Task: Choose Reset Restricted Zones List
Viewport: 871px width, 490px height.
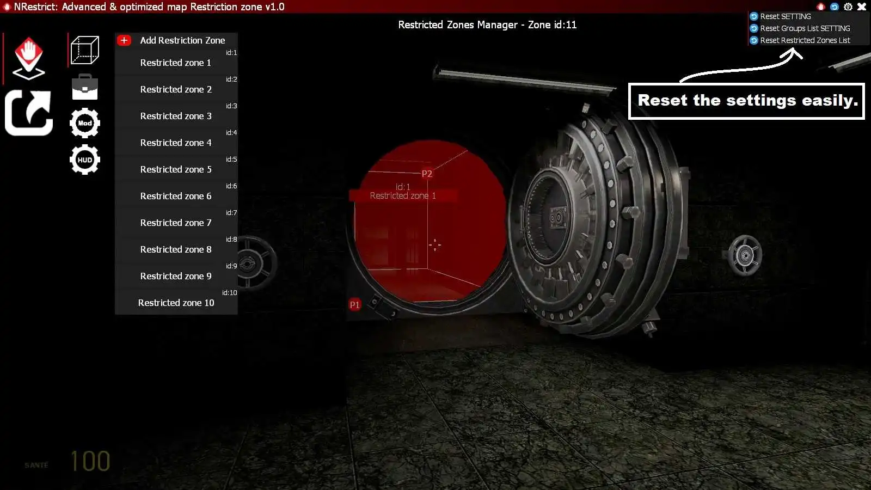Action: [x=805, y=40]
